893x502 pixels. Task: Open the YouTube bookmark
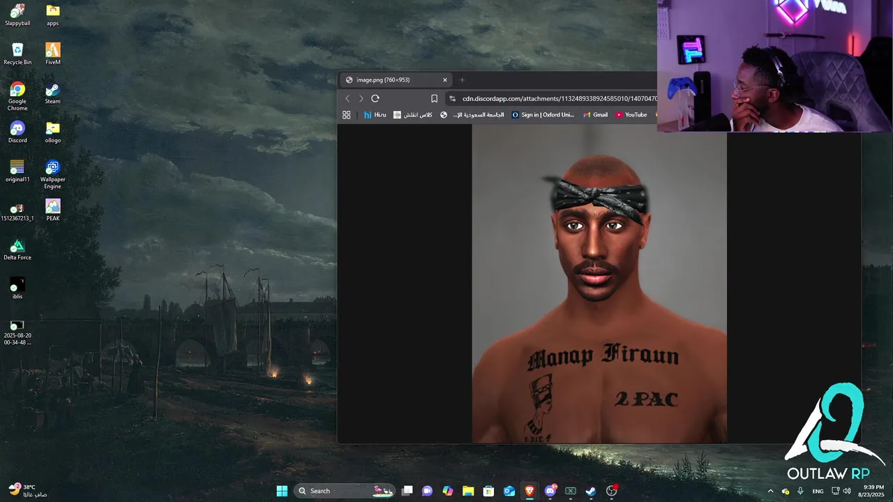[631, 114]
